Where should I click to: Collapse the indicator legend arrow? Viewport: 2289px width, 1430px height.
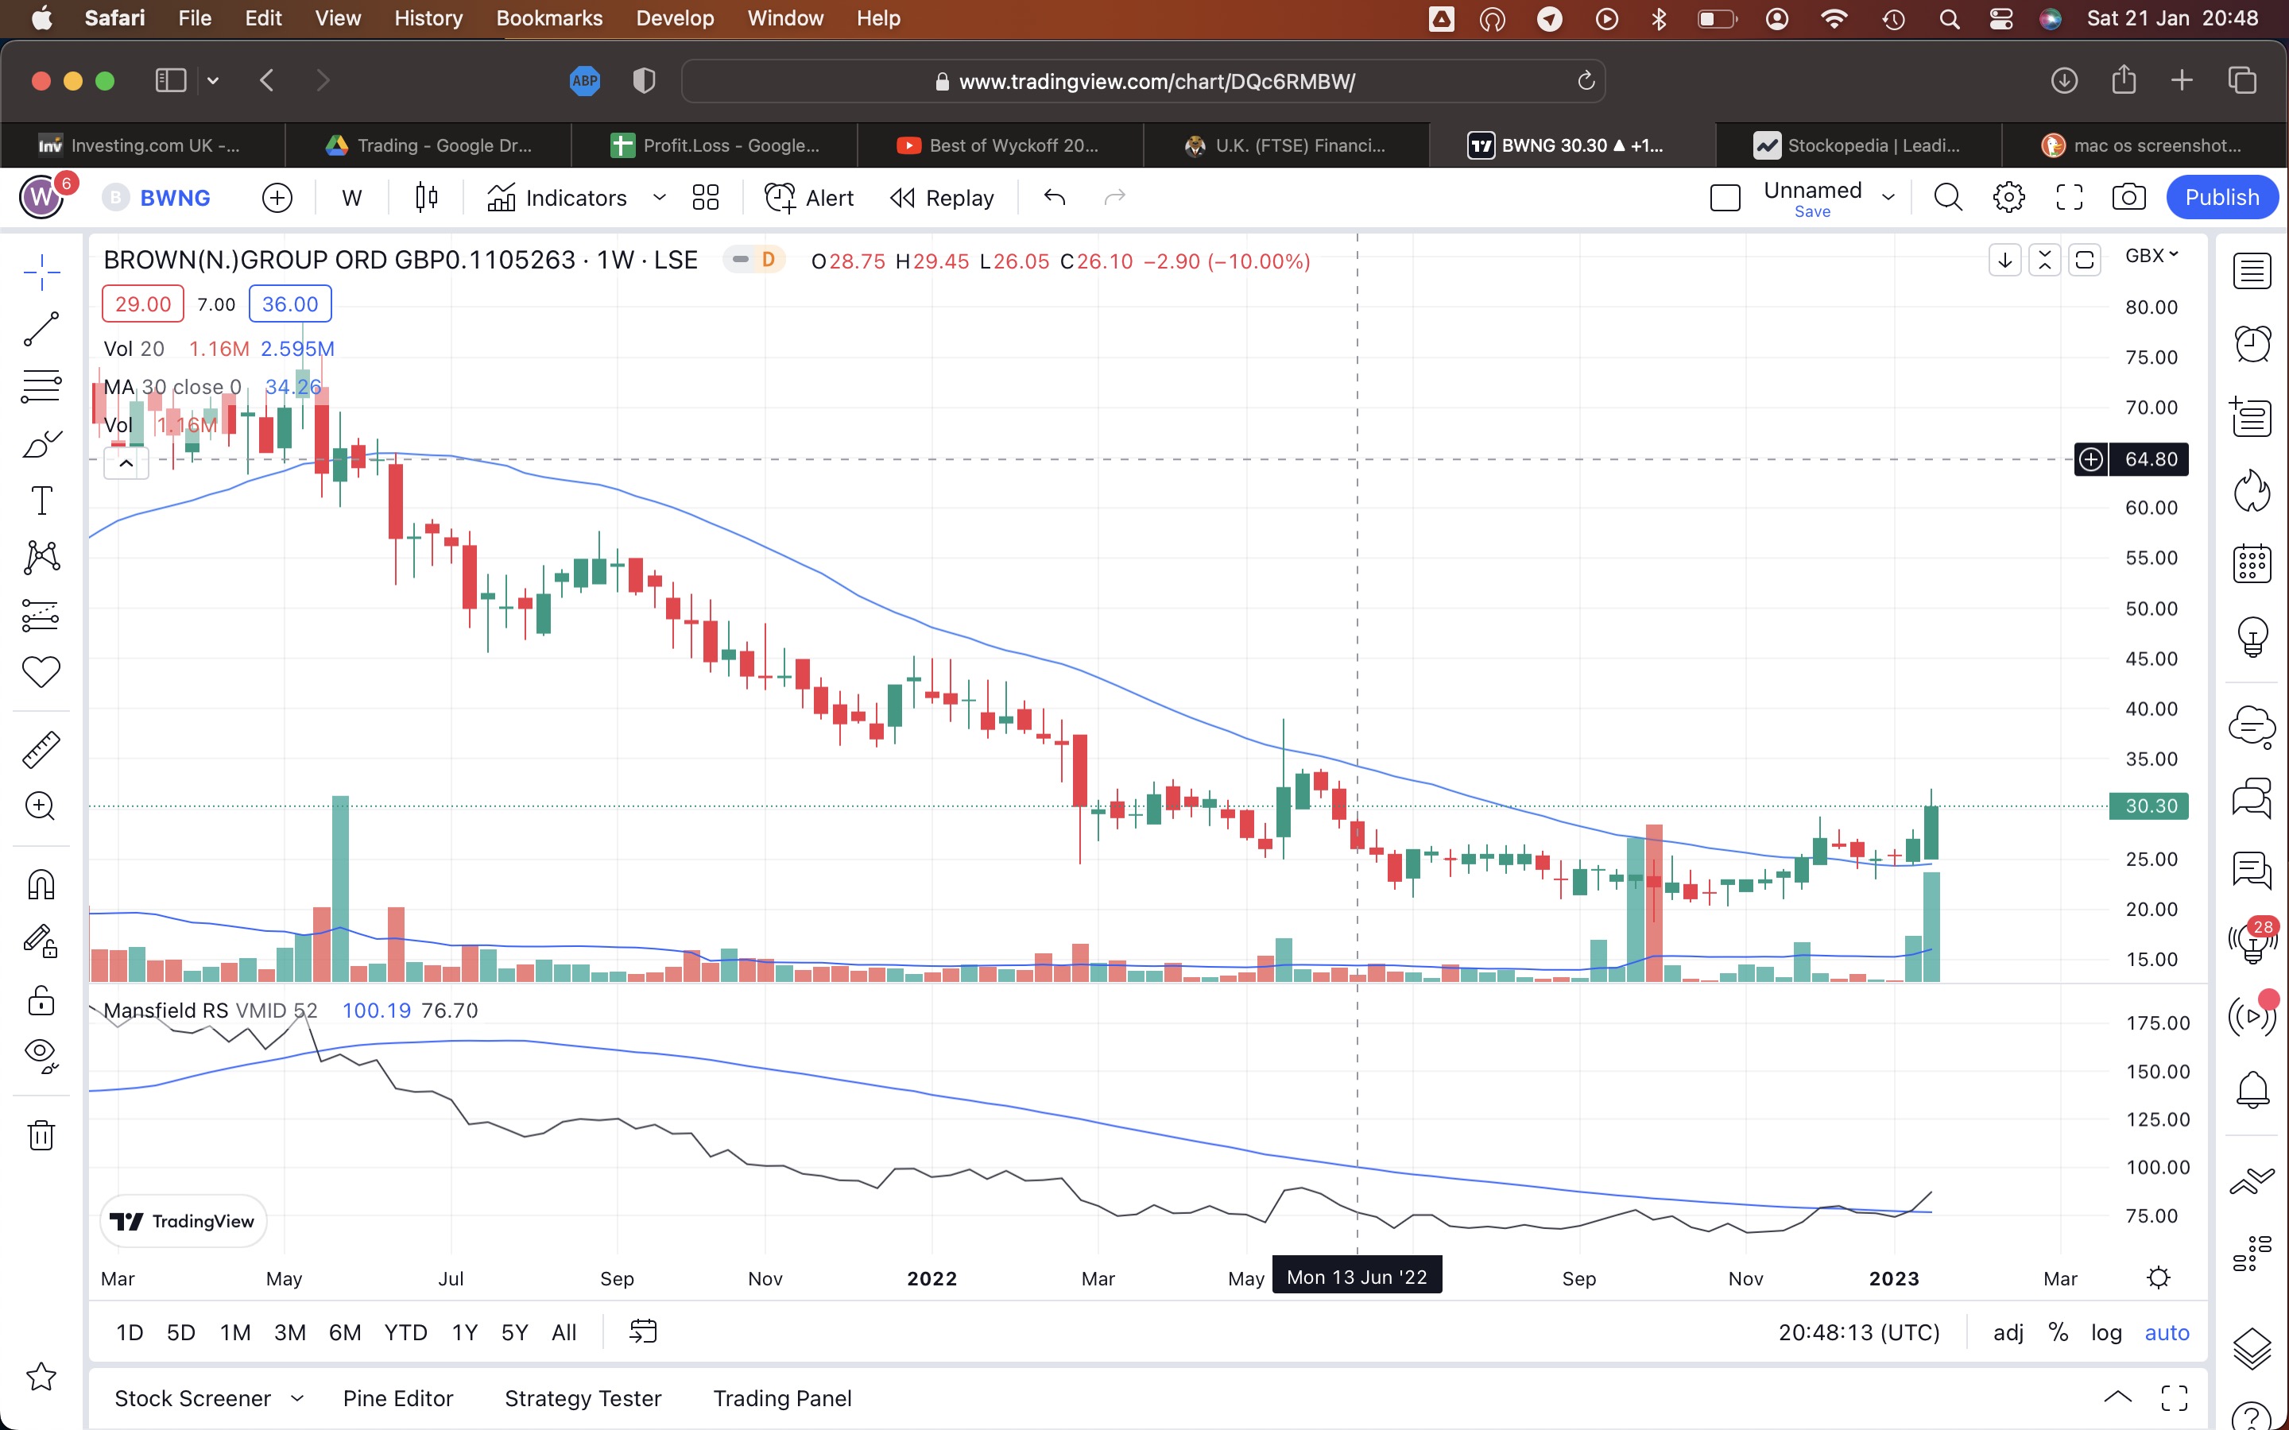126,463
